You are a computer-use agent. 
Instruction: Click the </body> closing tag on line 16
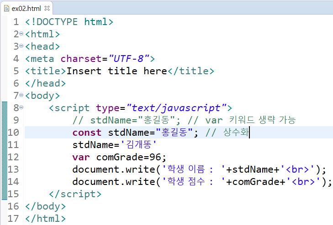45,206
